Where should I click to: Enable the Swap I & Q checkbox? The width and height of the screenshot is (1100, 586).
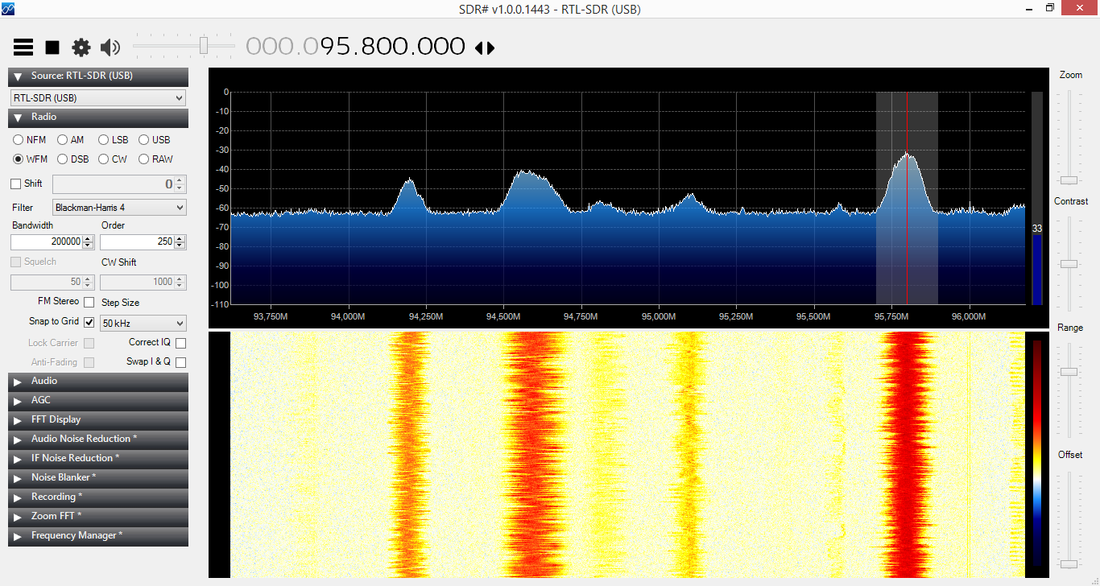(180, 362)
